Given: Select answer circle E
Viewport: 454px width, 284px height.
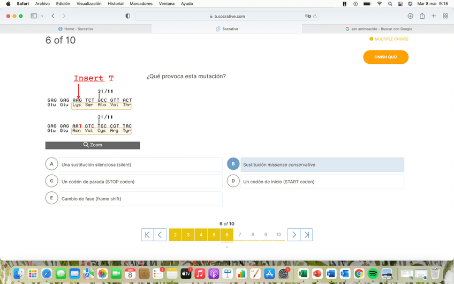Looking at the screenshot, I should click(51, 198).
